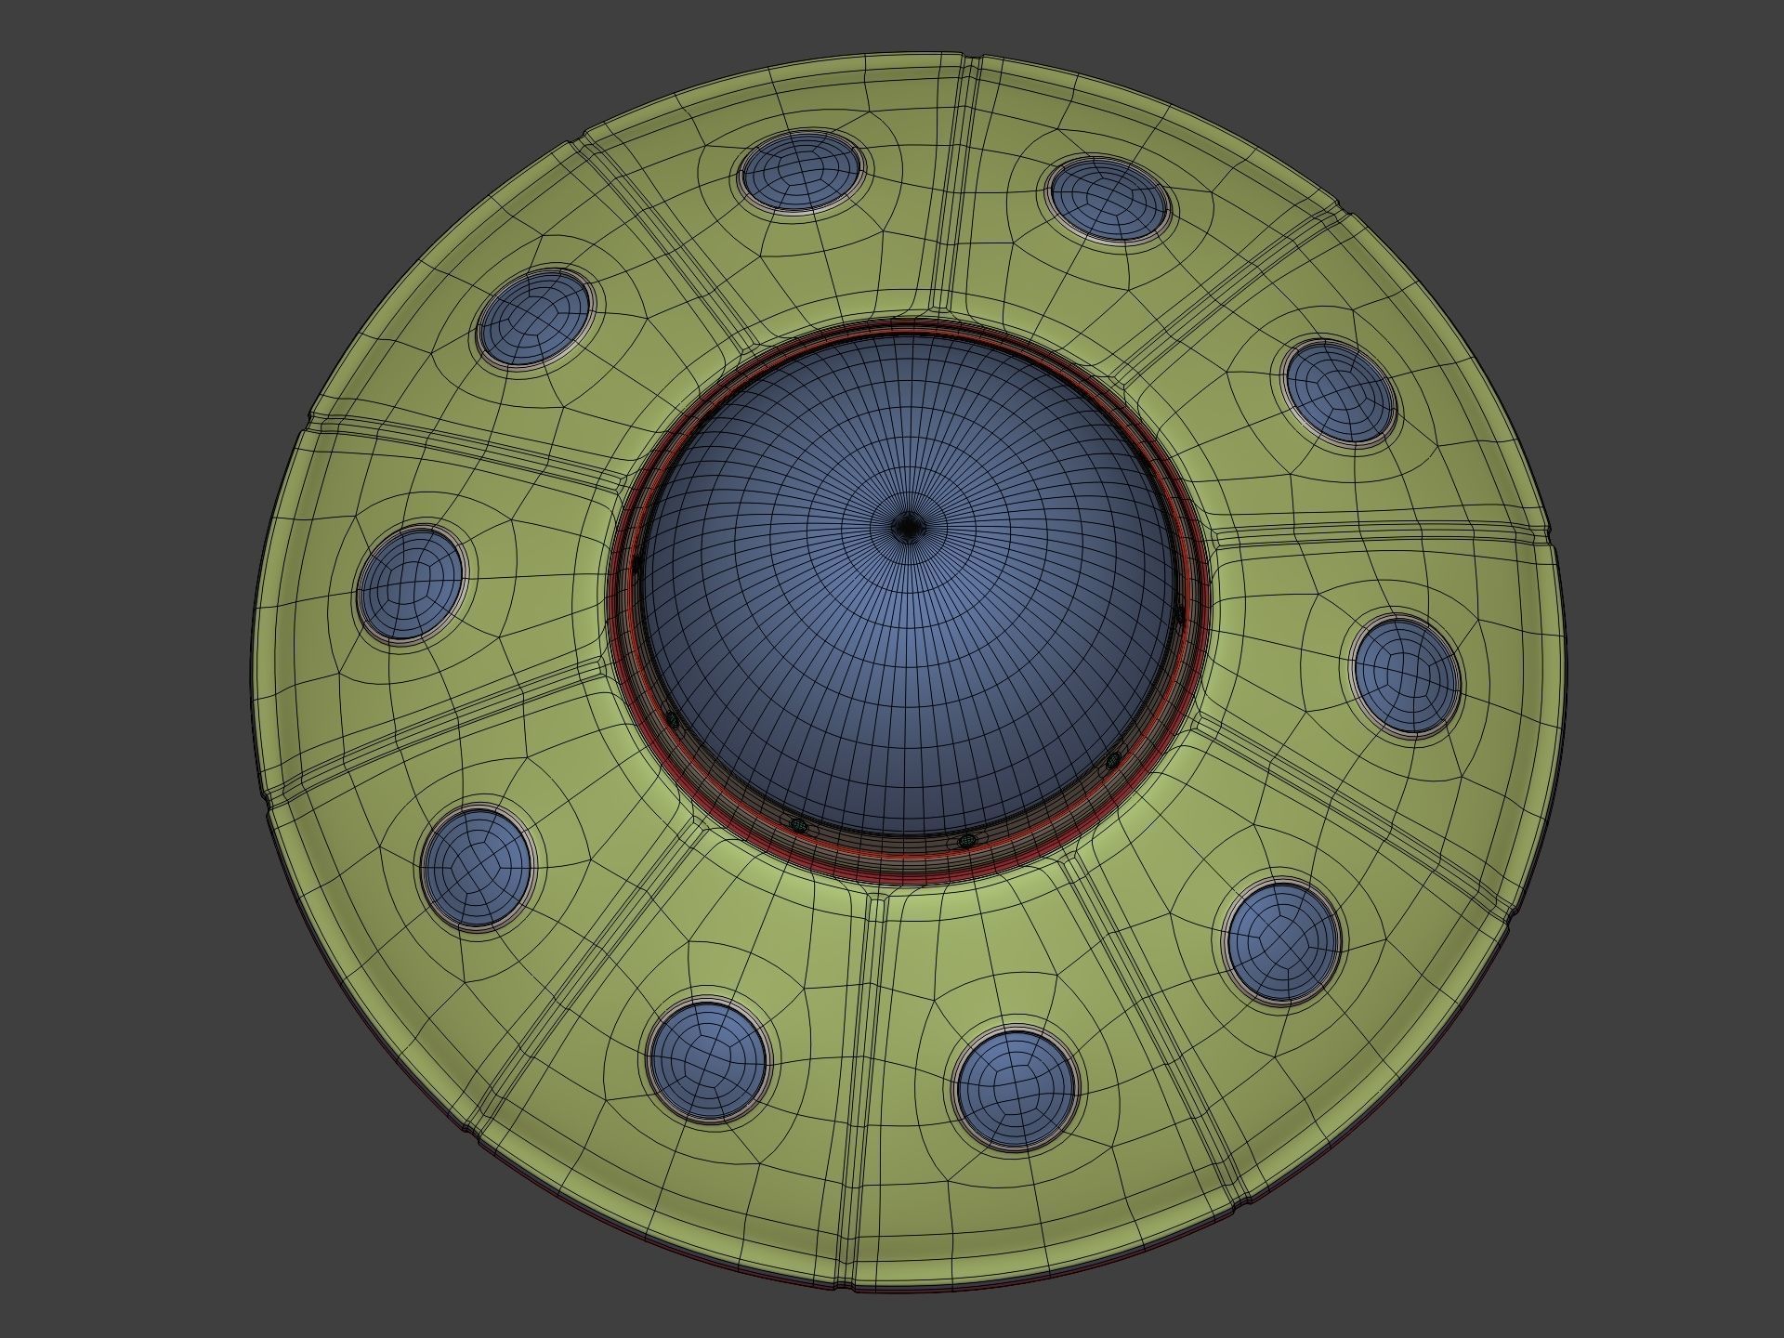This screenshot has width=1784, height=1338.
Task: Select the bottom-left small blue porthole dome
Action: 709,1059
